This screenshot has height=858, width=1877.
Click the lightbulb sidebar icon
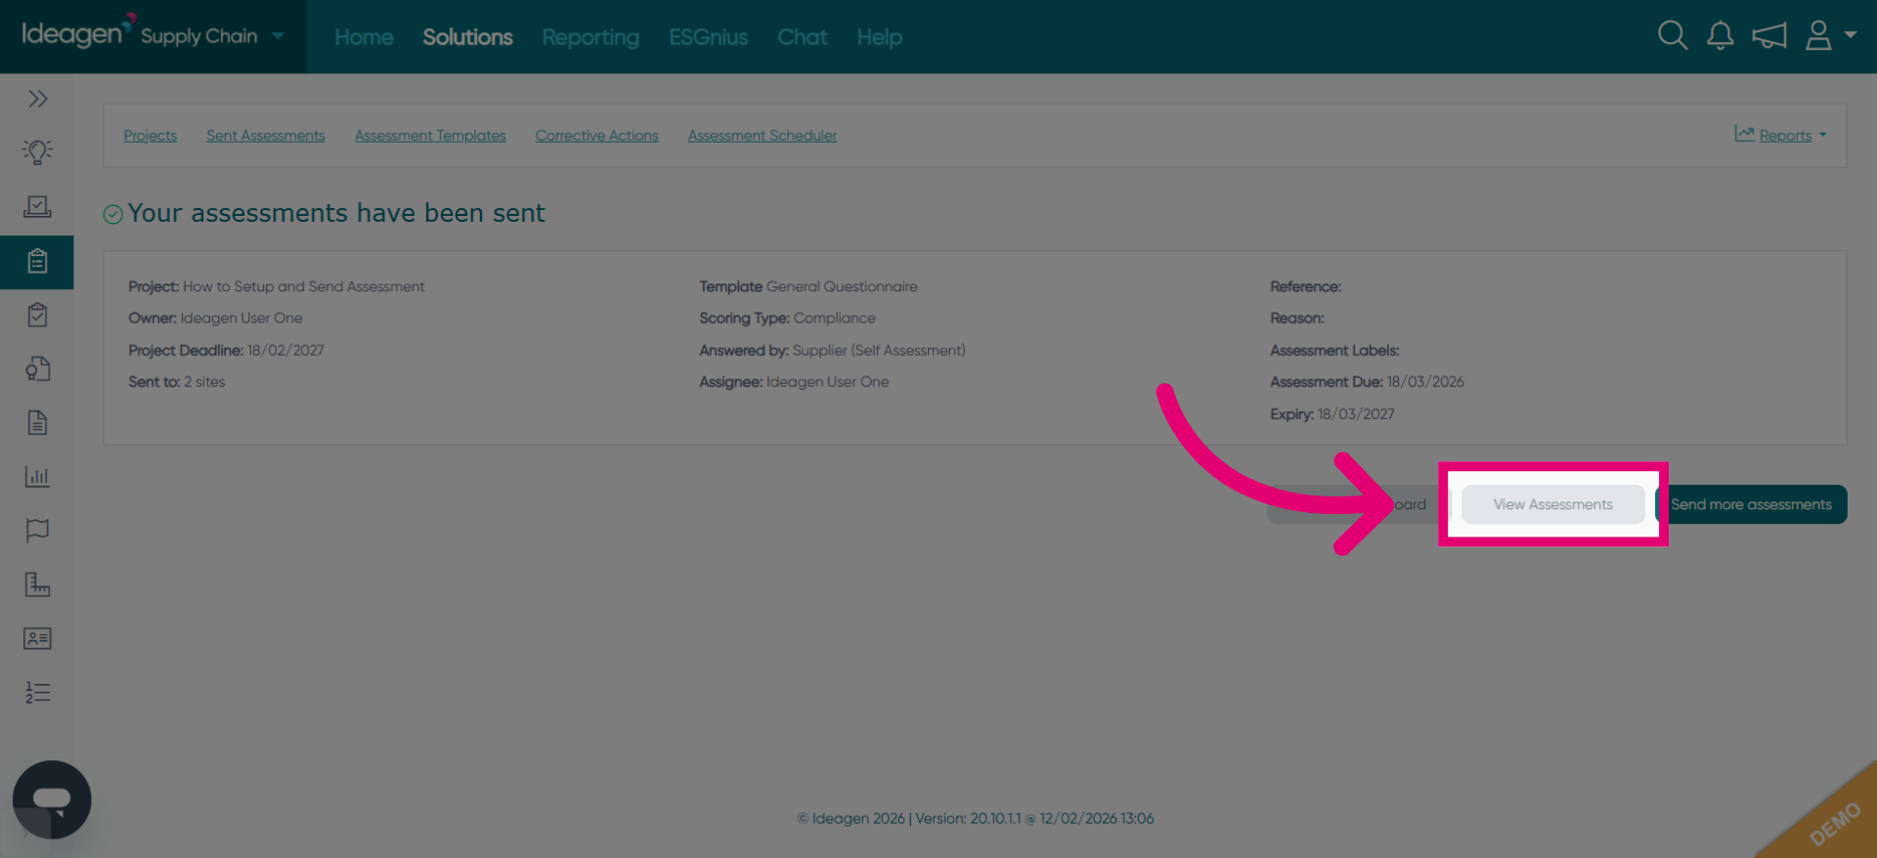[x=37, y=151]
